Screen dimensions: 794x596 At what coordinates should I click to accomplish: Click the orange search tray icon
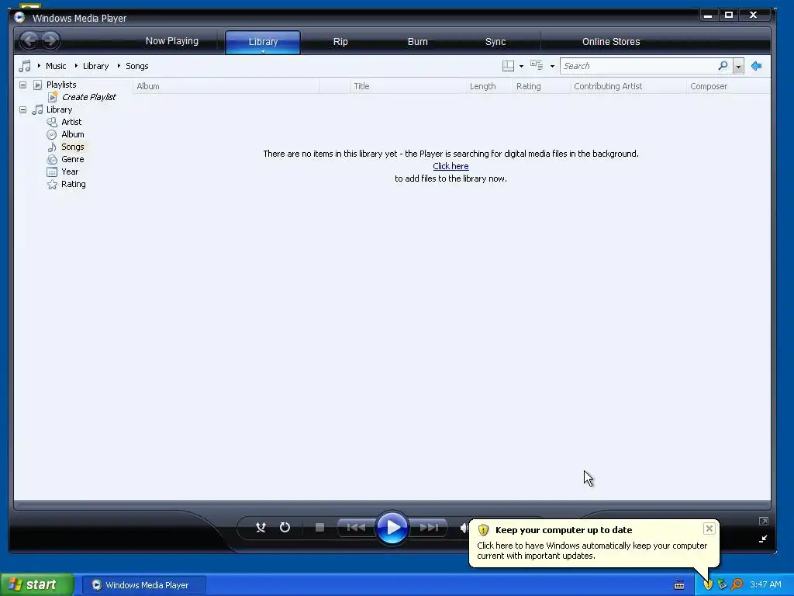[x=737, y=584]
